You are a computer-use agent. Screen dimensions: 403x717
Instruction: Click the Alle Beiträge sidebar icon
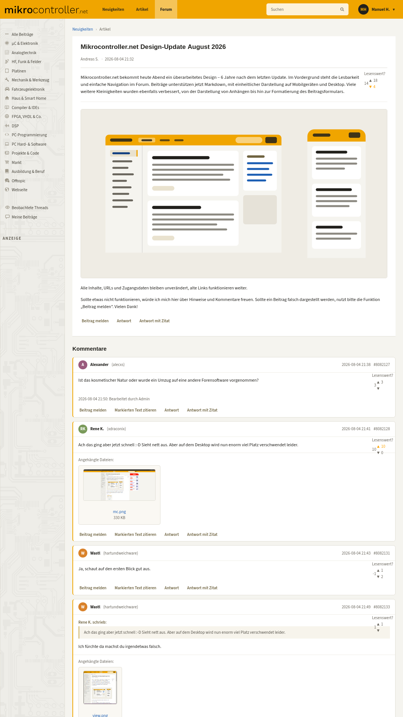coord(7,34)
